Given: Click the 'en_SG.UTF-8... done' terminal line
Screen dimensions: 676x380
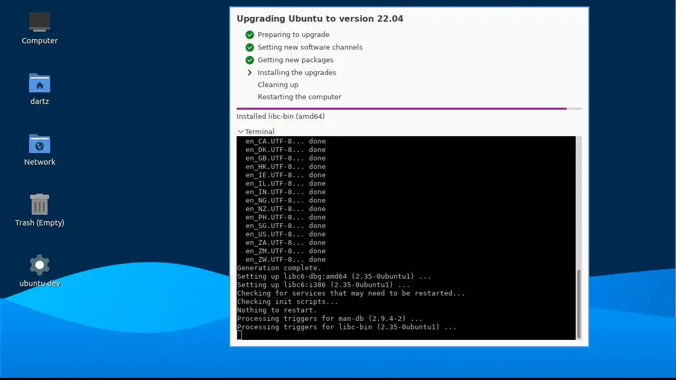Looking at the screenshot, I should tap(286, 226).
